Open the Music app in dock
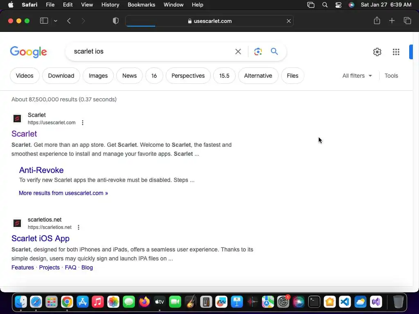Viewport: 419px width, 314px height. 98,302
